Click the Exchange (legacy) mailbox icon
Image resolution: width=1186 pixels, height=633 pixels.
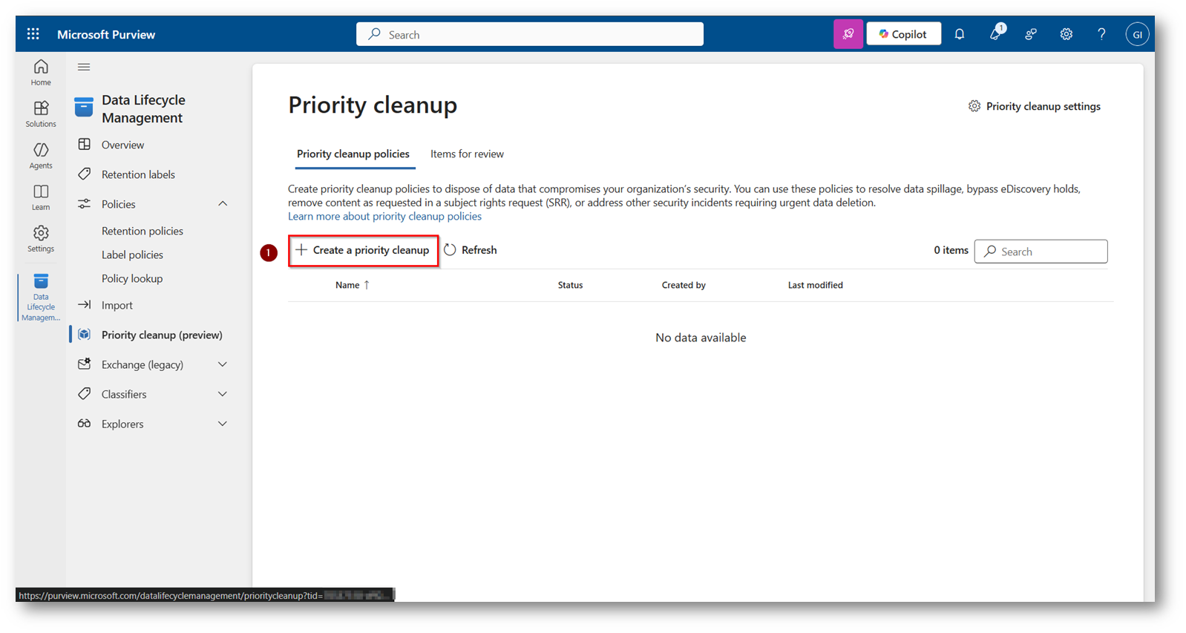85,364
